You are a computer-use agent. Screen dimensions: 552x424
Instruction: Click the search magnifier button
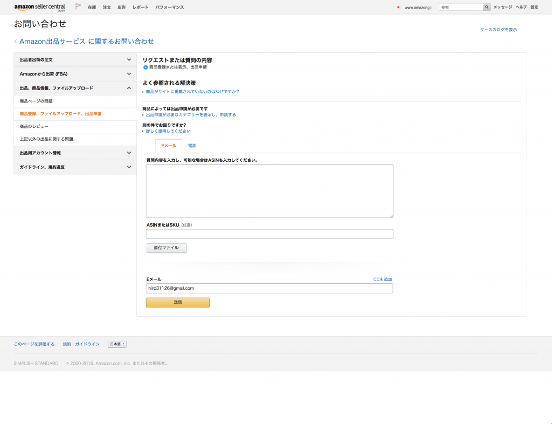tap(487, 7)
